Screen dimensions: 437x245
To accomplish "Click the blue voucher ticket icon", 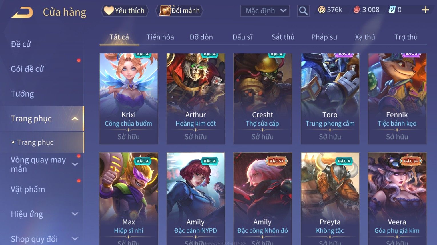I will [x=392, y=10].
